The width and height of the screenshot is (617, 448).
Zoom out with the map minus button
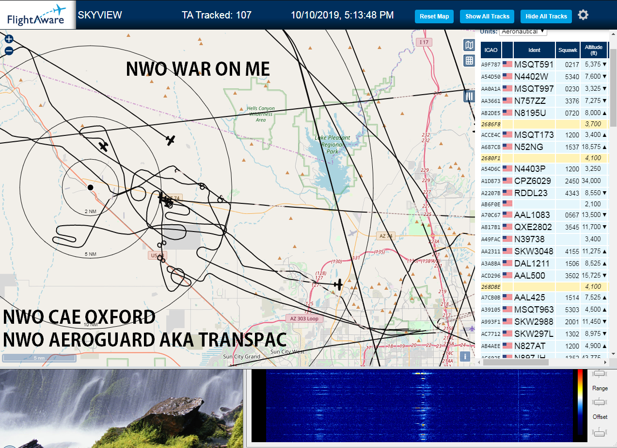tap(9, 50)
